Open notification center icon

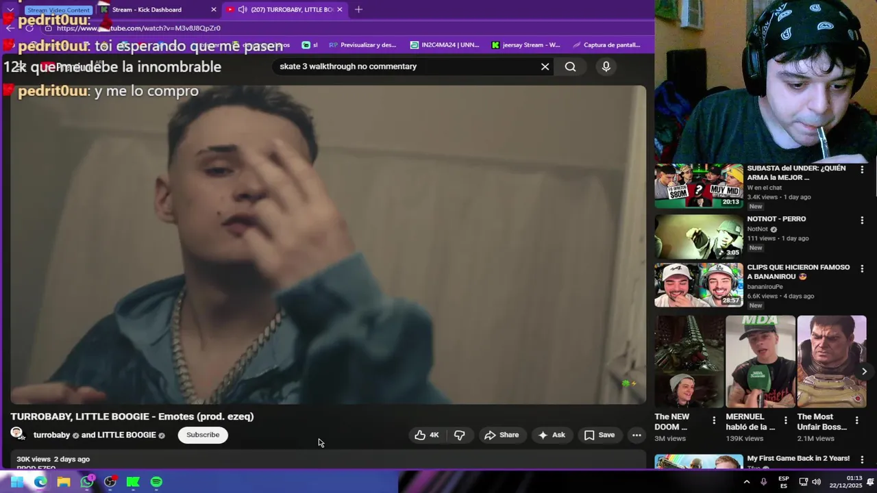point(870,482)
